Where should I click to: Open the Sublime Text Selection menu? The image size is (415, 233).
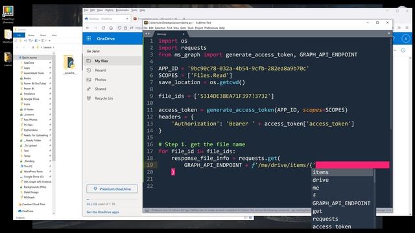(160, 28)
